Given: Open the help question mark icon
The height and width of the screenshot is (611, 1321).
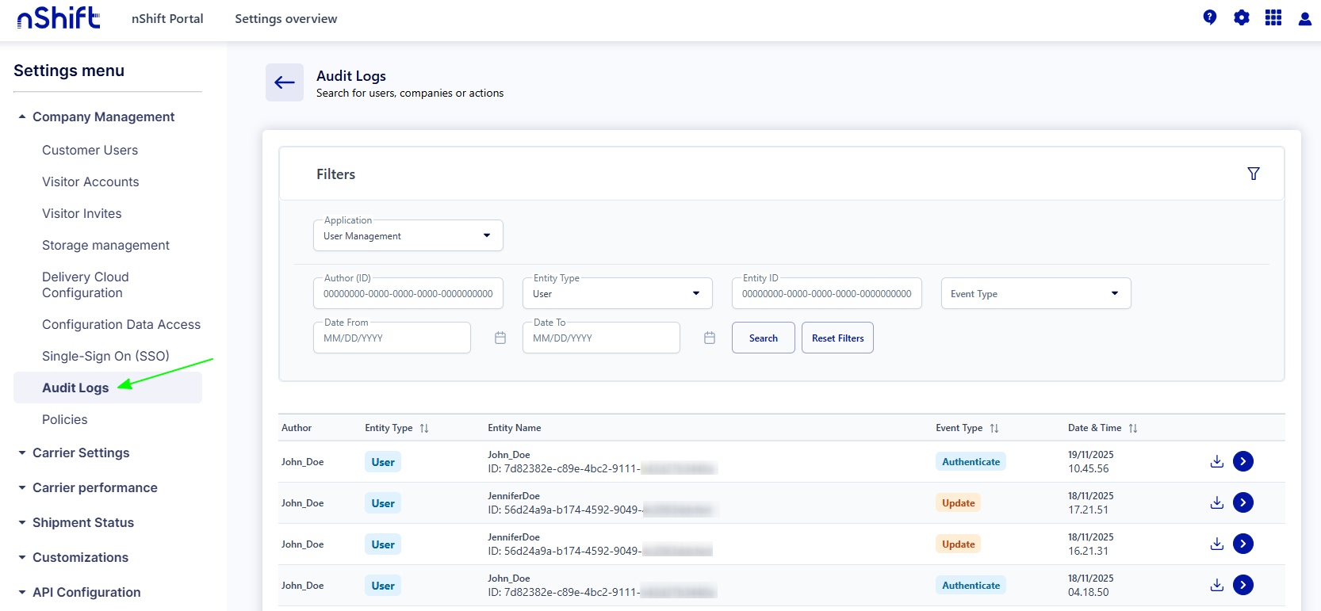Looking at the screenshot, I should click(1209, 17).
